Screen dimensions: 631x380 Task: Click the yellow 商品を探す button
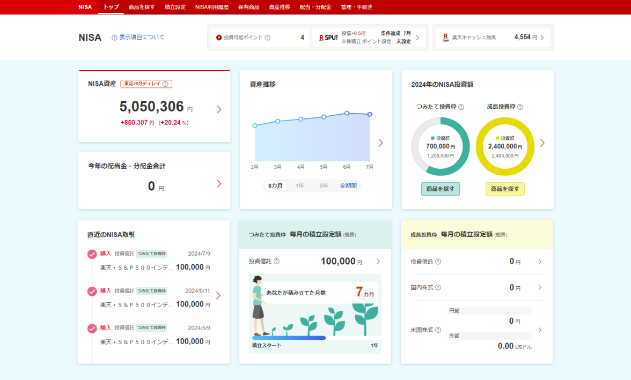pos(505,189)
